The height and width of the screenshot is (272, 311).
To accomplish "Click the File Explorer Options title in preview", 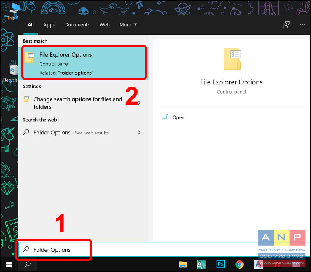I will point(231,82).
